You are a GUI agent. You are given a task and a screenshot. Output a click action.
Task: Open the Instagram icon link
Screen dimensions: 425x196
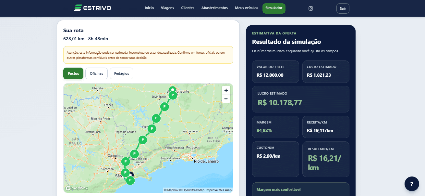(311, 8)
